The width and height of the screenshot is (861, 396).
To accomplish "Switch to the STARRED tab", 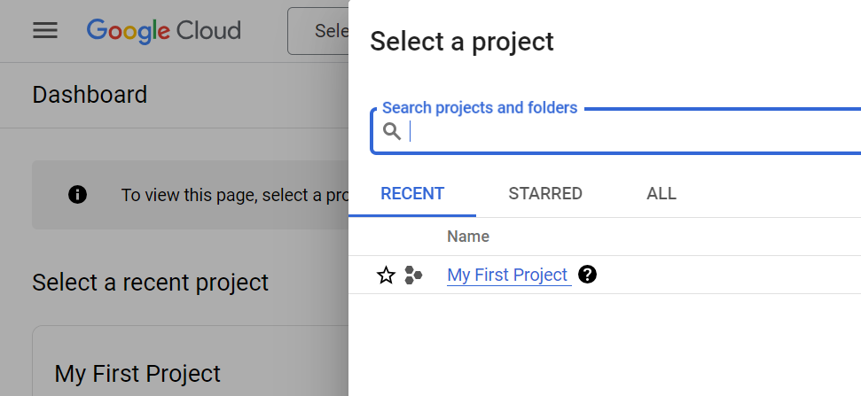I will (x=545, y=194).
